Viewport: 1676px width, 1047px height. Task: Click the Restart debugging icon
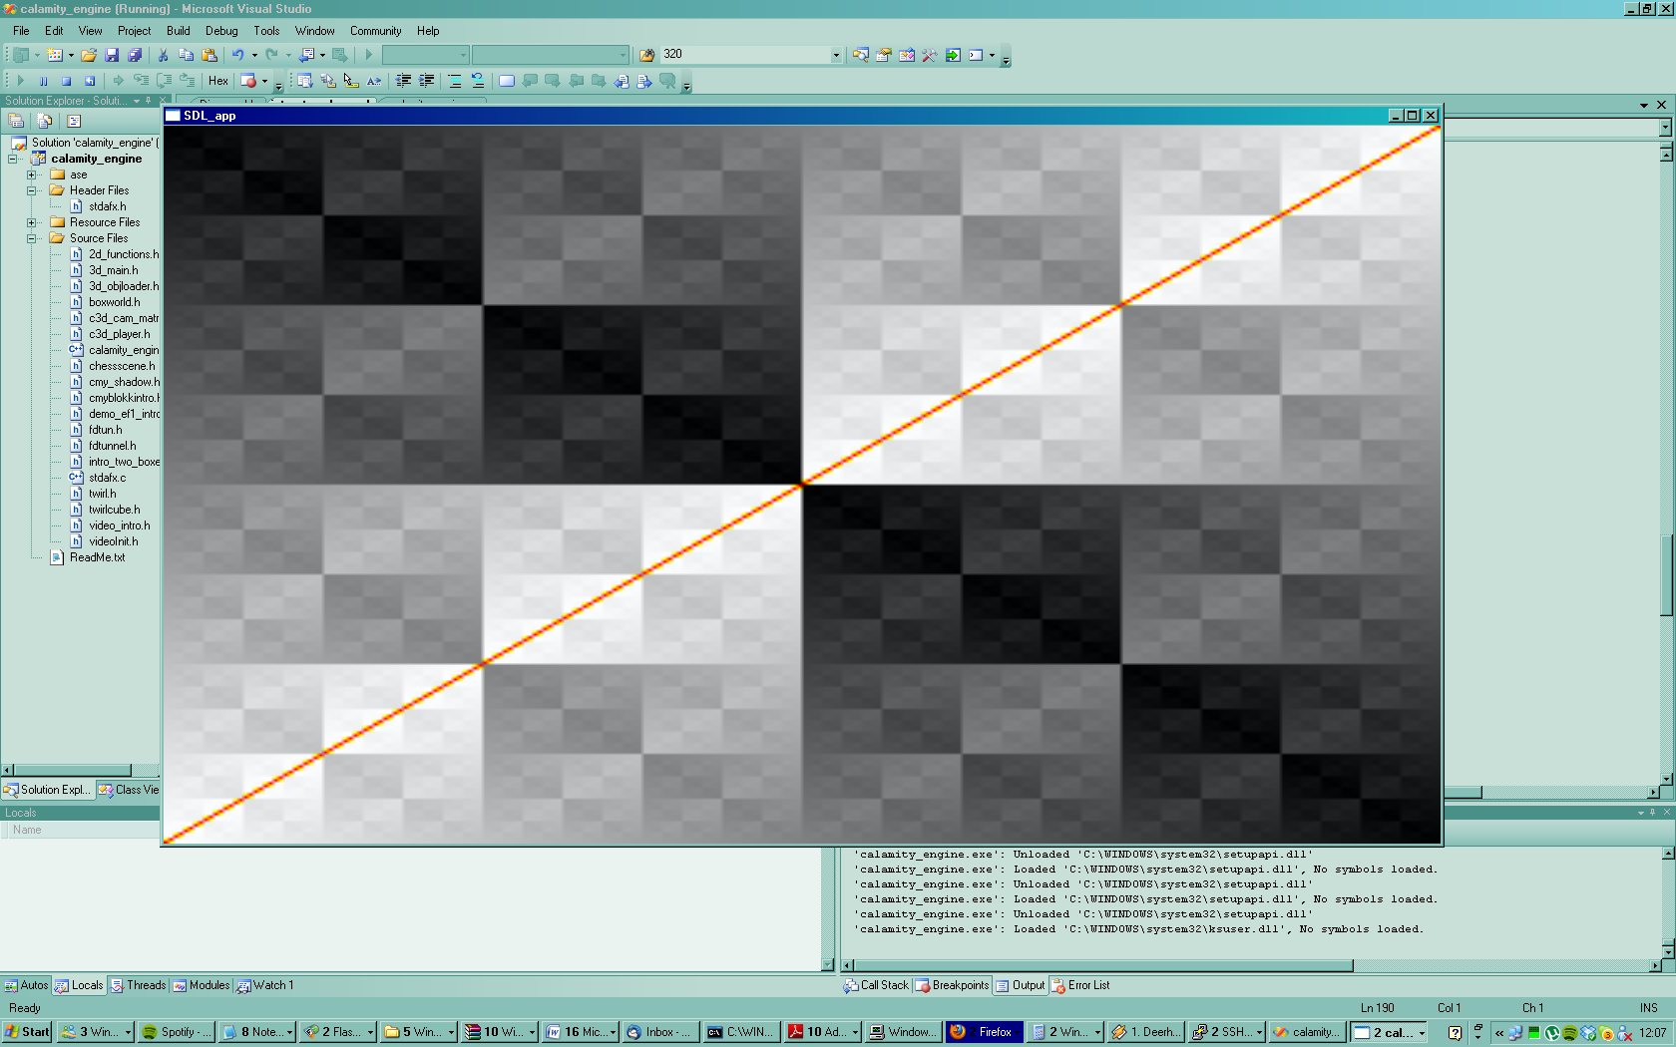[x=90, y=81]
